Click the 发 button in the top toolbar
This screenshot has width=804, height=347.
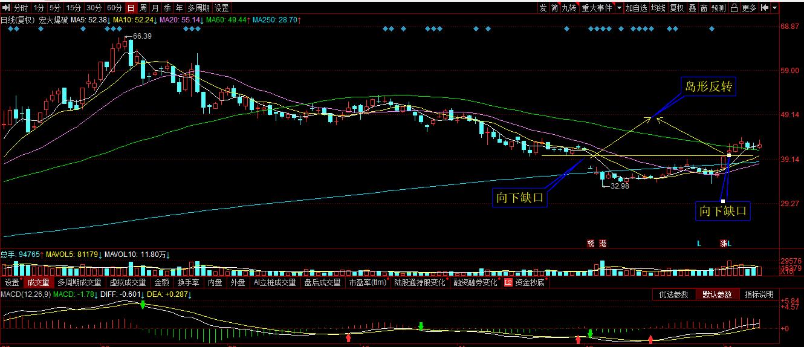coord(543,8)
